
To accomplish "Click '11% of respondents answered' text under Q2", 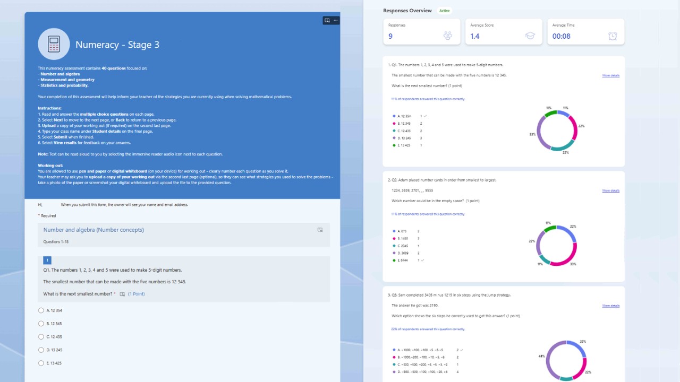I will click(x=428, y=214).
